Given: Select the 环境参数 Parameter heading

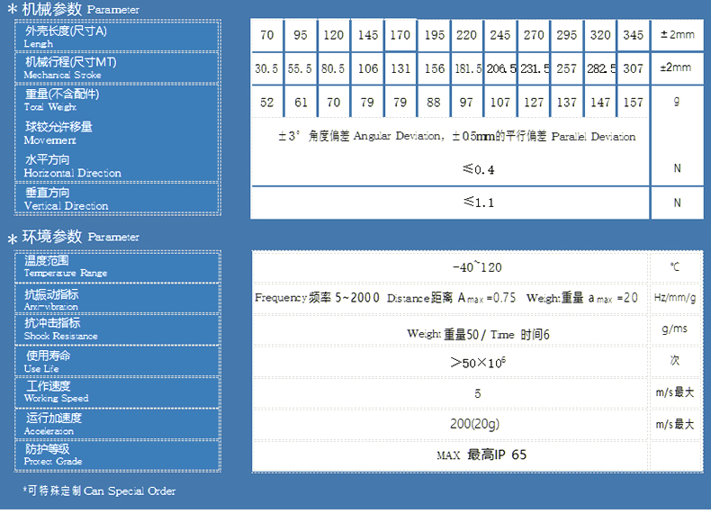Looking at the screenshot, I should pyautogui.click(x=74, y=236).
